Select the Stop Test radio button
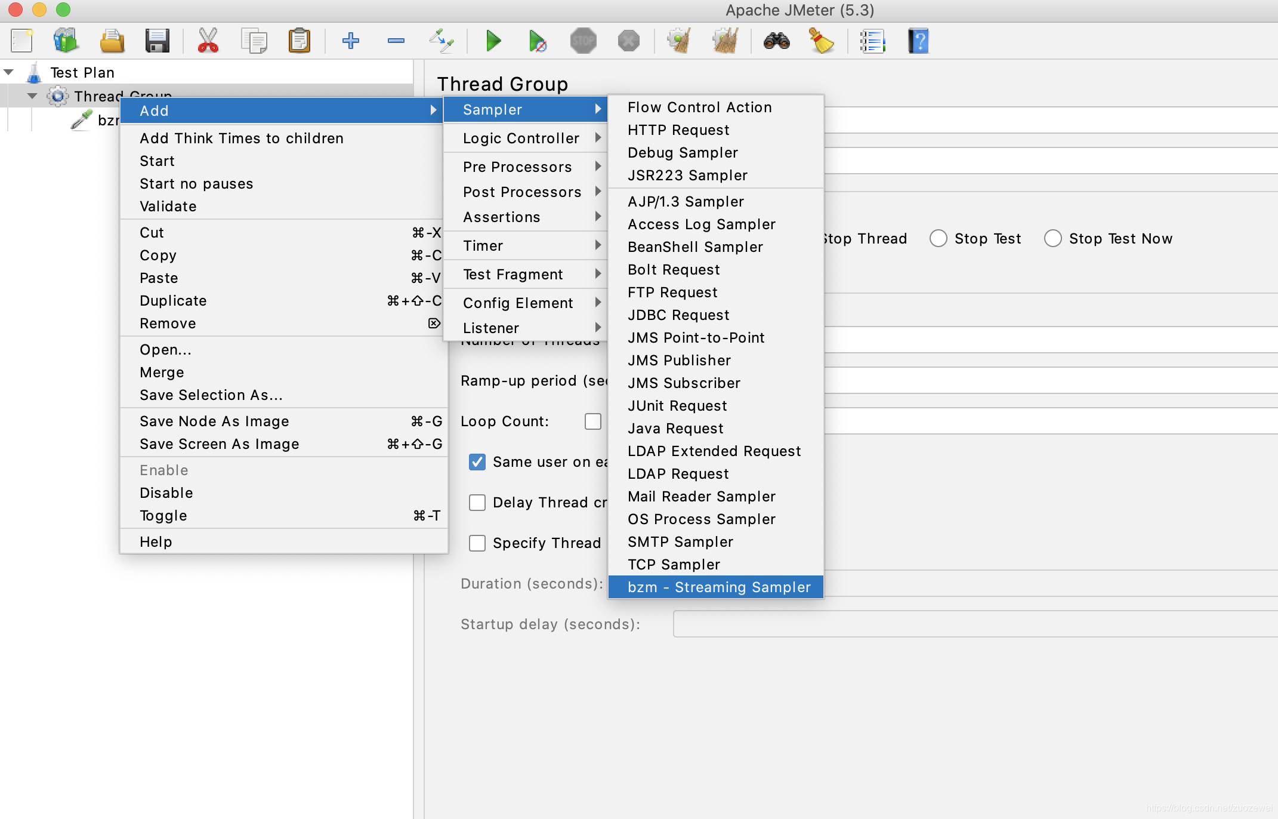Viewport: 1278px width, 819px height. (x=939, y=239)
